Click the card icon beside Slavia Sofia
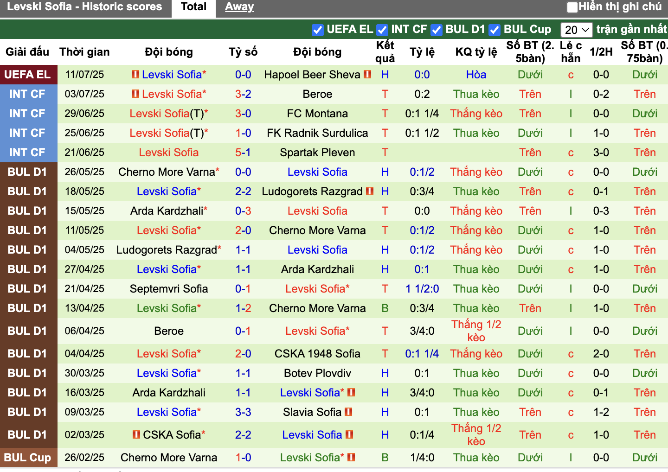The height and width of the screenshot is (472, 668). (348, 412)
